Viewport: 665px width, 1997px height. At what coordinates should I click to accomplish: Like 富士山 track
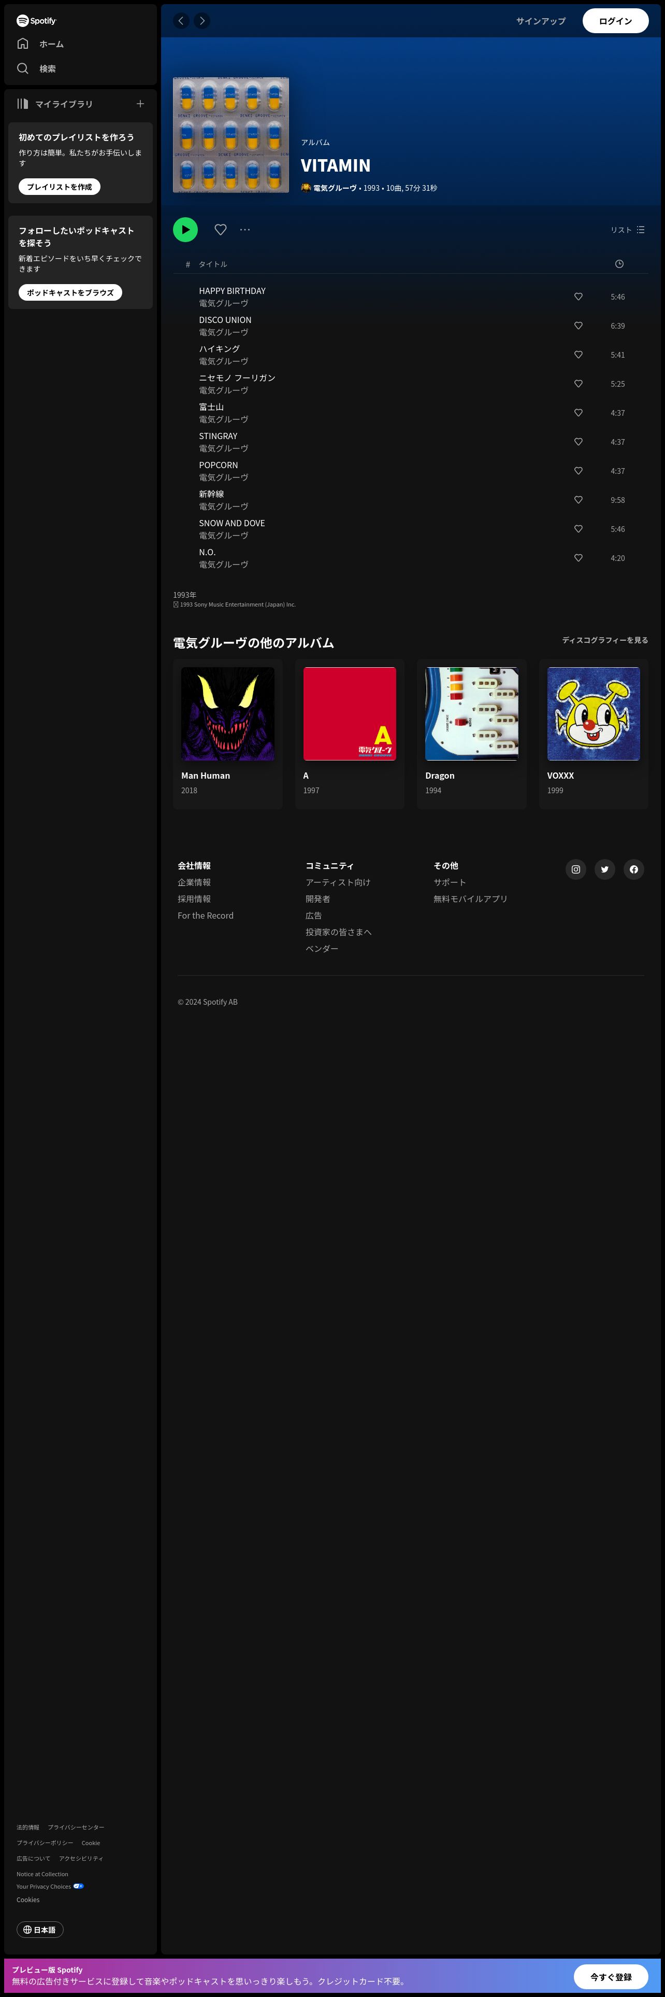[x=579, y=413]
